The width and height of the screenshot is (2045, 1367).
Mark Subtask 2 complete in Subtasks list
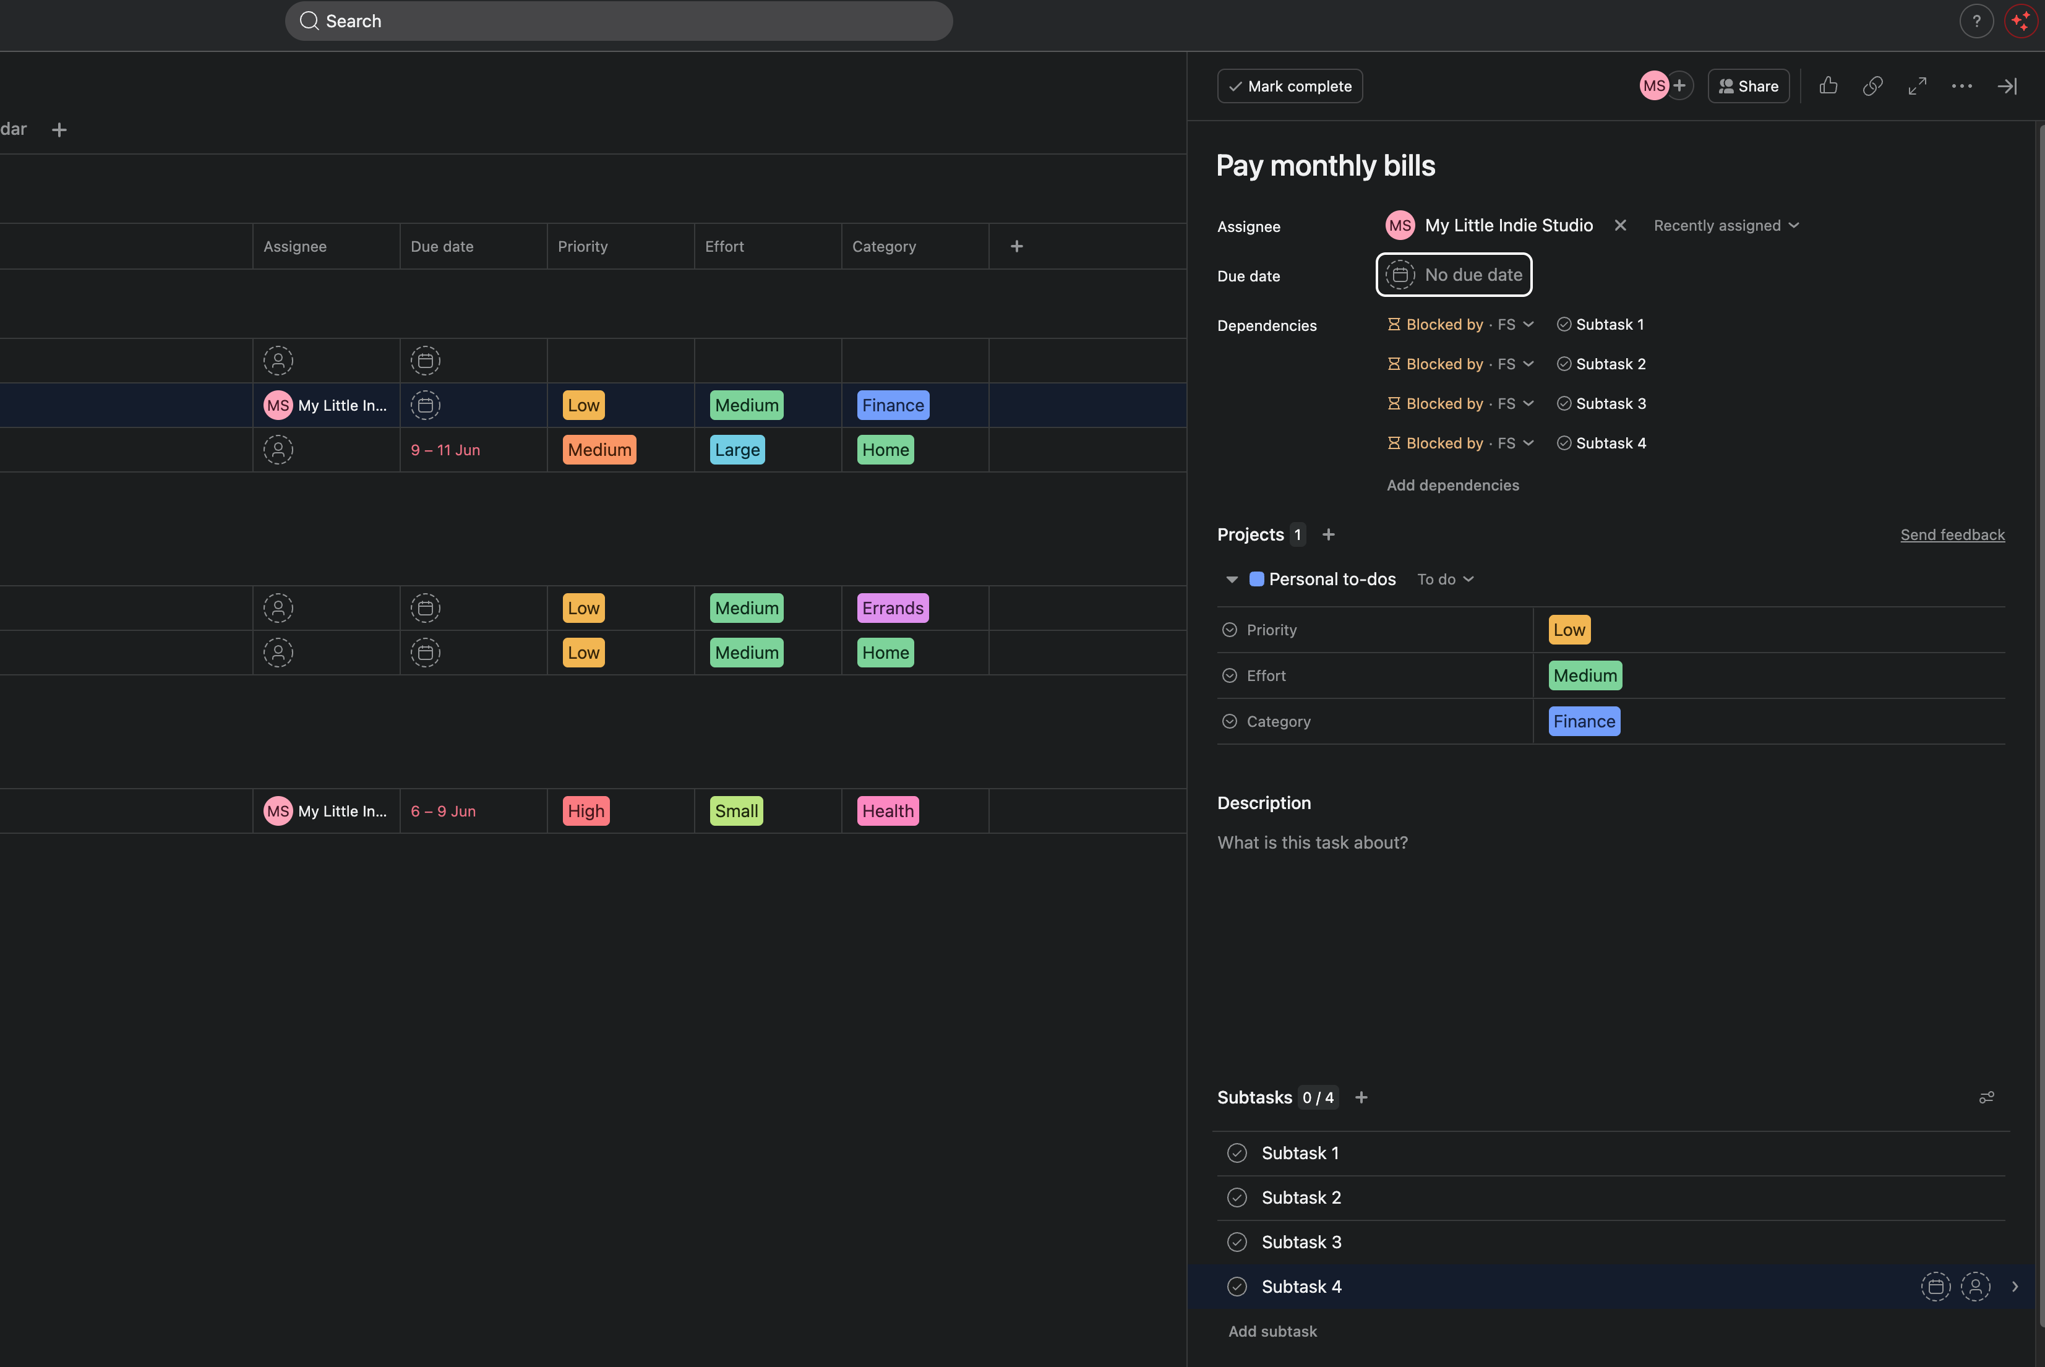click(x=1236, y=1197)
